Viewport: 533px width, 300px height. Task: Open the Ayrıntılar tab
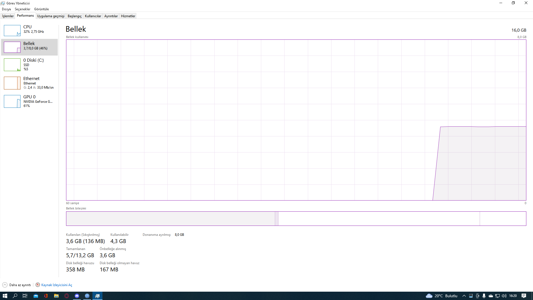[x=111, y=16]
